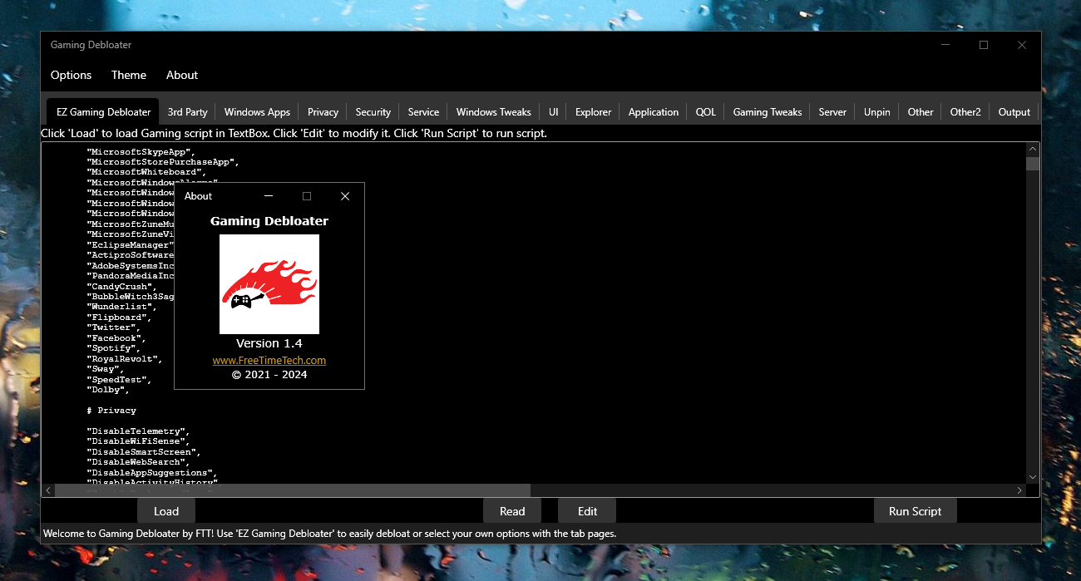The width and height of the screenshot is (1081, 581).
Task: Open the Privacy tab
Action: [323, 111]
